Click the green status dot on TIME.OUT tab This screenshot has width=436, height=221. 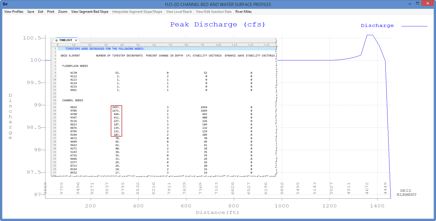pos(56,40)
